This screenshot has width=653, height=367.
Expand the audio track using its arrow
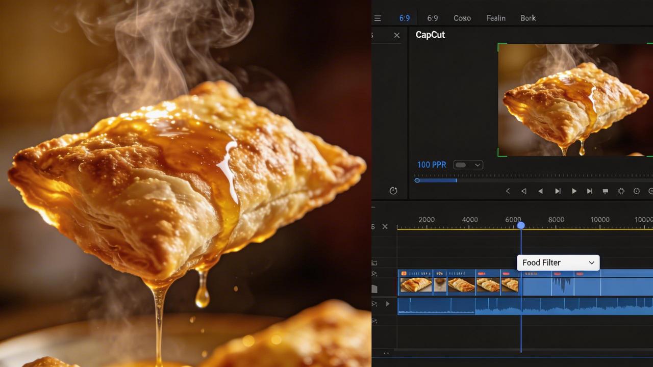coord(387,303)
